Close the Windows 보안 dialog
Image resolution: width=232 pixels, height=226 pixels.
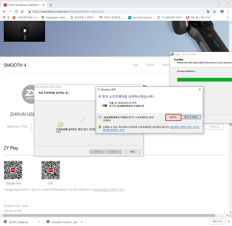pos(200,89)
